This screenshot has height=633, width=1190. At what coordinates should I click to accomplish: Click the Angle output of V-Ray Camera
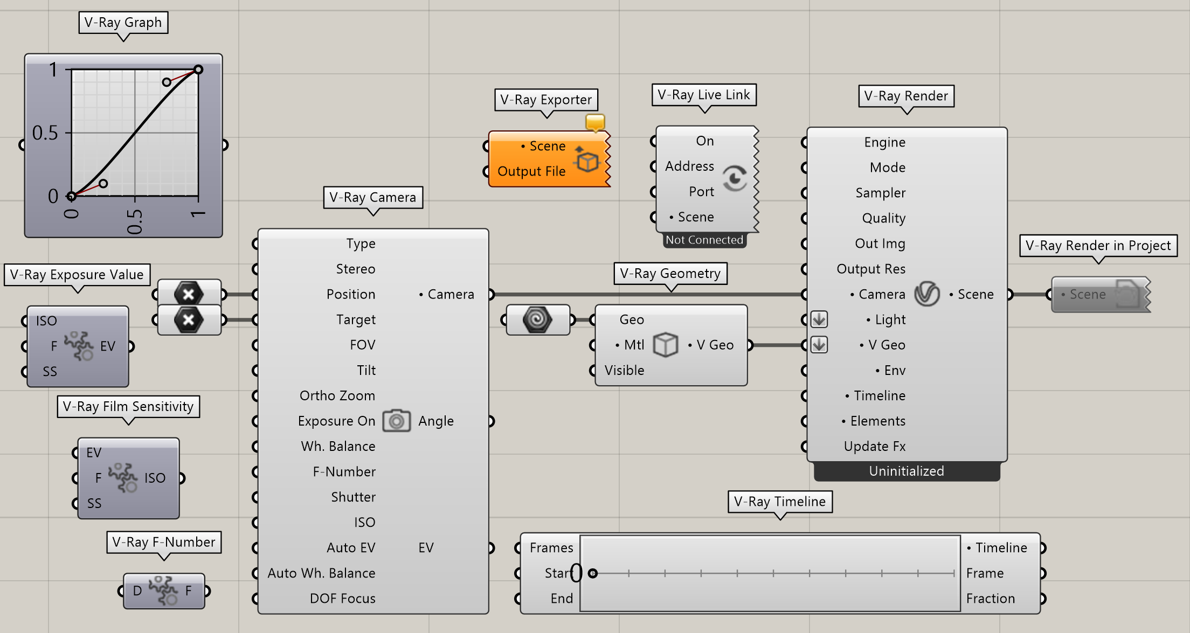click(x=436, y=421)
